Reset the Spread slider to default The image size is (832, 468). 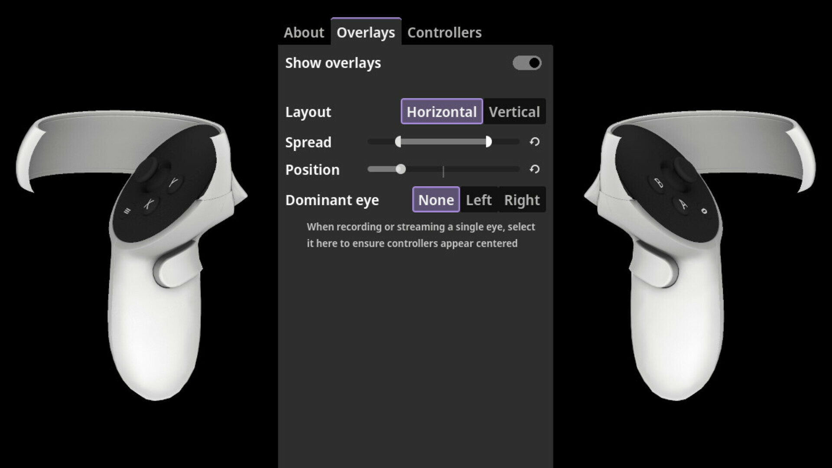[x=534, y=142]
